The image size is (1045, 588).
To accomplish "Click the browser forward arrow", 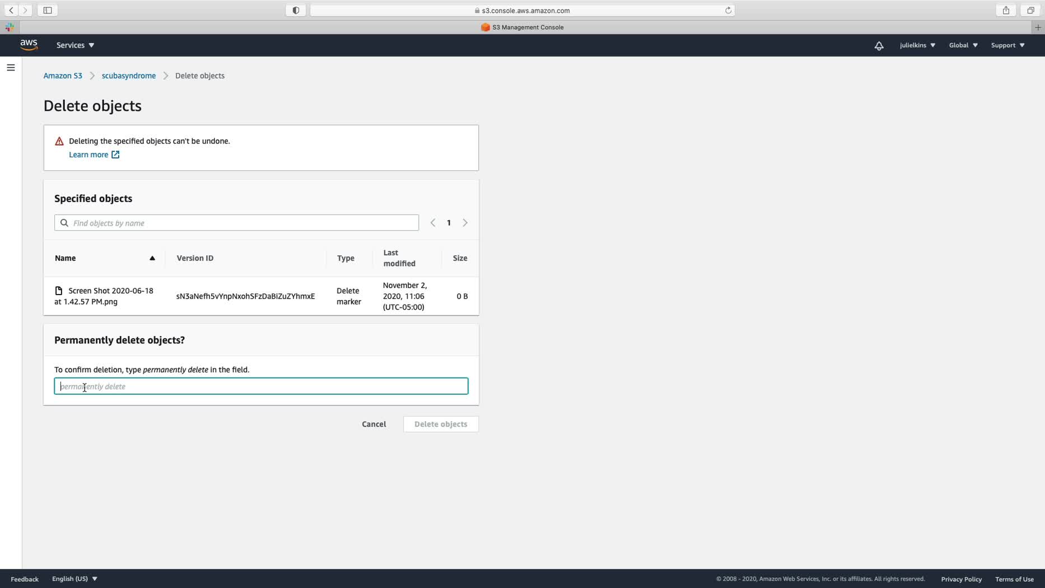I will click(25, 10).
